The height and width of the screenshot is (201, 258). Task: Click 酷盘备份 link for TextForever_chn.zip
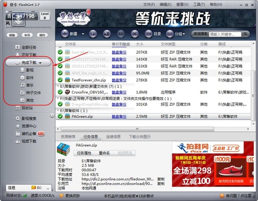[x=119, y=80]
